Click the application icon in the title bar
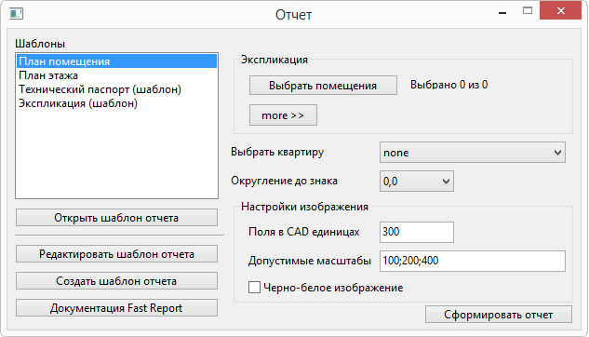Image resolution: width=589 pixels, height=337 pixels. (16, 14)
